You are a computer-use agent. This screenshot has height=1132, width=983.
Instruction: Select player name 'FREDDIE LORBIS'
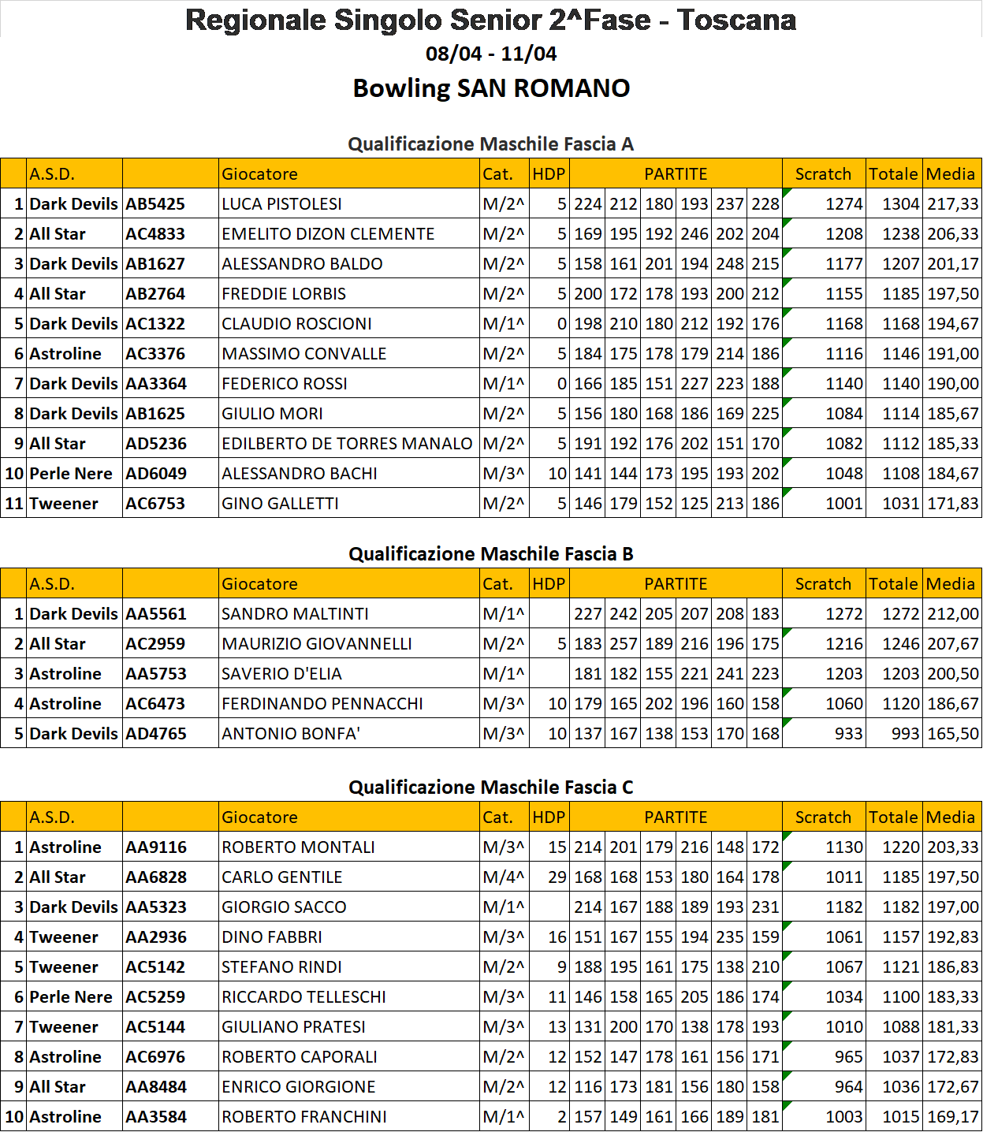point(284,294)
